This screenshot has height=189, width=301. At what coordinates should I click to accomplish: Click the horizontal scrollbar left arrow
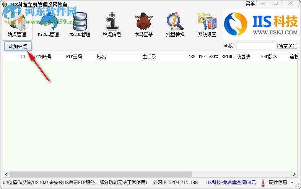coord(6,174)
